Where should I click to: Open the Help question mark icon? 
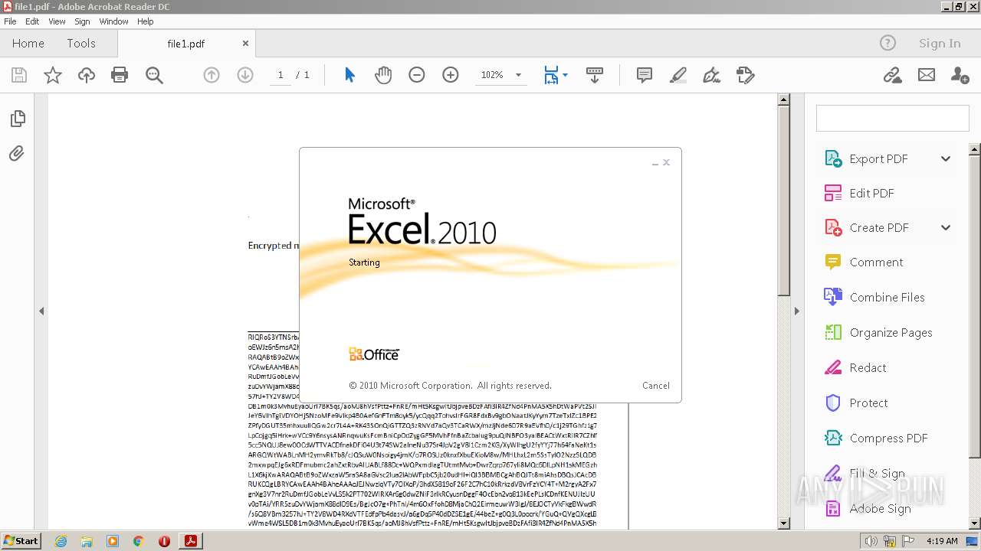tap(887, 44)
